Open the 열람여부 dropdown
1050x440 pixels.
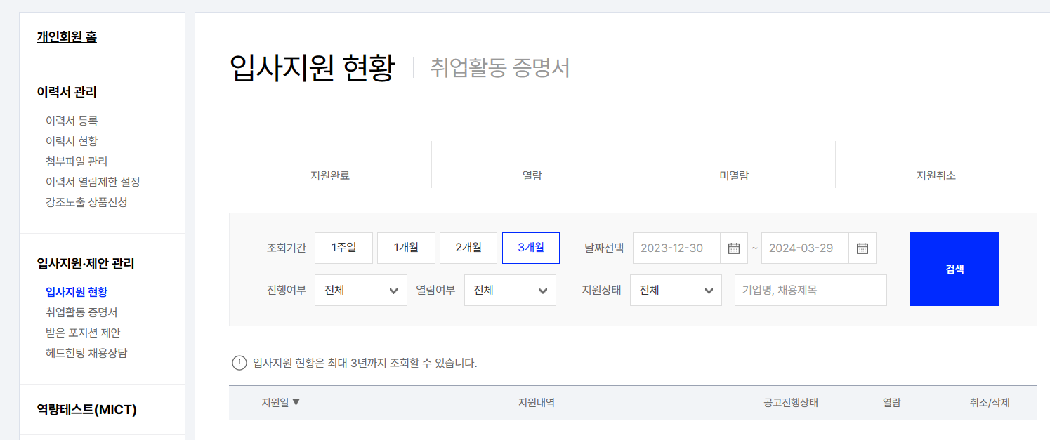510,290
